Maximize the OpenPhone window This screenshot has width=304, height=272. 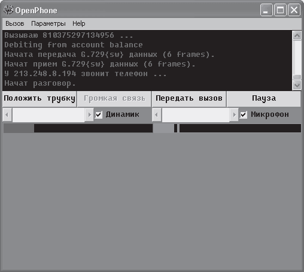pos(280,10)
